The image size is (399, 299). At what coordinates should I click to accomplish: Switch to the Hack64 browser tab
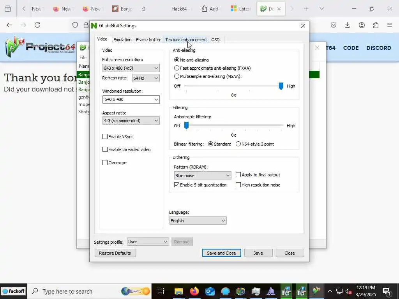pyautogui.click(x=180, y=9)
